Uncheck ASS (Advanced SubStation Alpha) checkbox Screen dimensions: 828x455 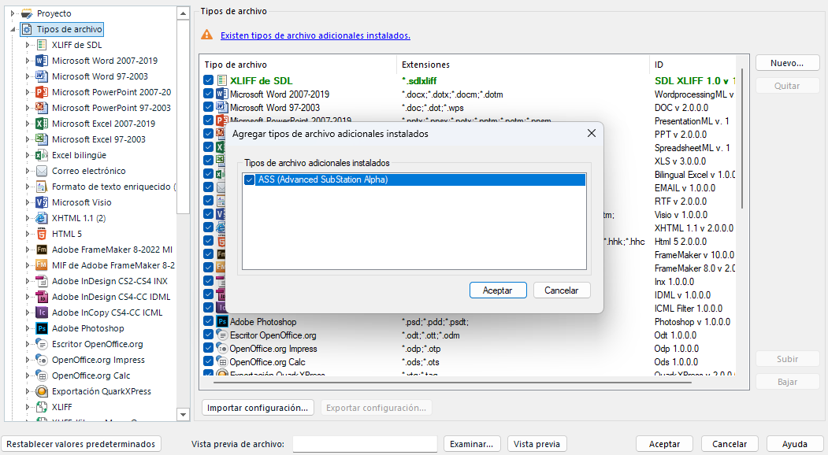(x=249, y=180)
